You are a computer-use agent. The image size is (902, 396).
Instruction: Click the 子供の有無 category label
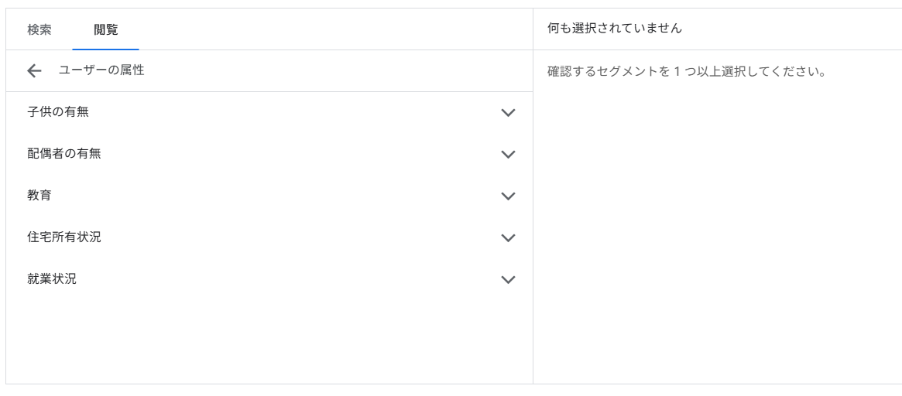58,112
